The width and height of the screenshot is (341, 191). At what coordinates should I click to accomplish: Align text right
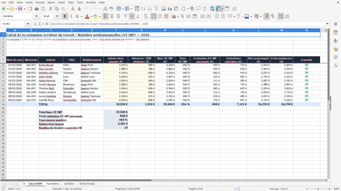(x=118, y=16)
